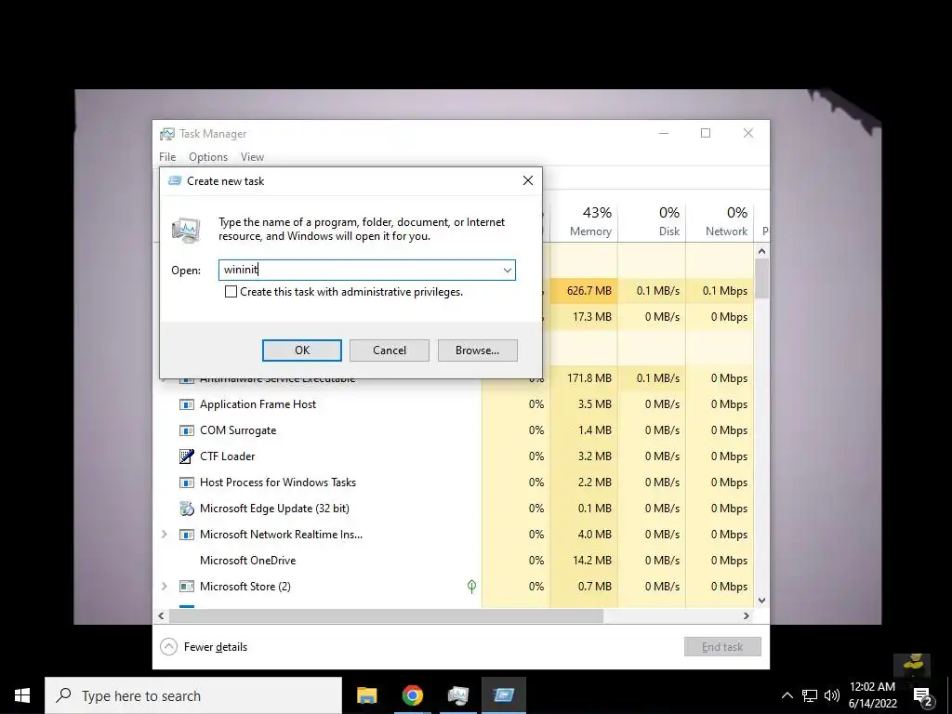Click the Run dialog computer graphic icon

pos(186,231)
